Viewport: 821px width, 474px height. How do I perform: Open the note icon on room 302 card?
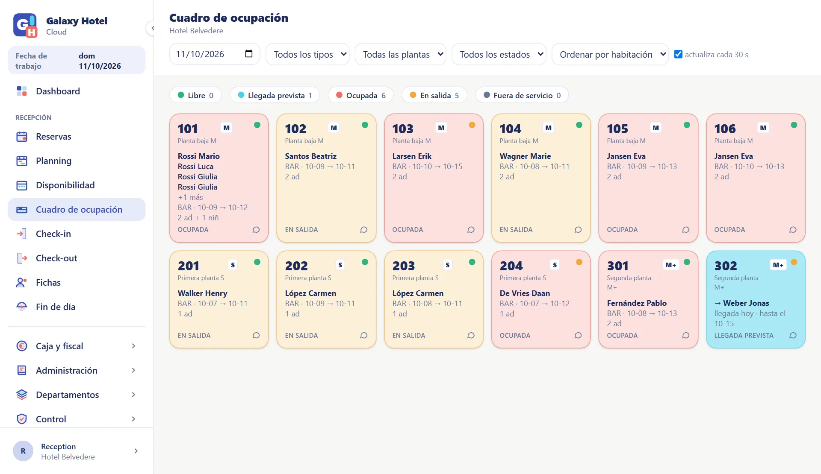[x=793, y=336]
